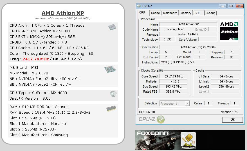Click the CPU-Z title bar app icon

pyautogui.click(x=139, y=6)
